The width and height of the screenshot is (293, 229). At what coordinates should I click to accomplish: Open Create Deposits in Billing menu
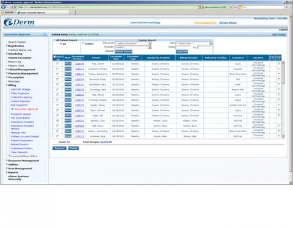coord(20,101)
